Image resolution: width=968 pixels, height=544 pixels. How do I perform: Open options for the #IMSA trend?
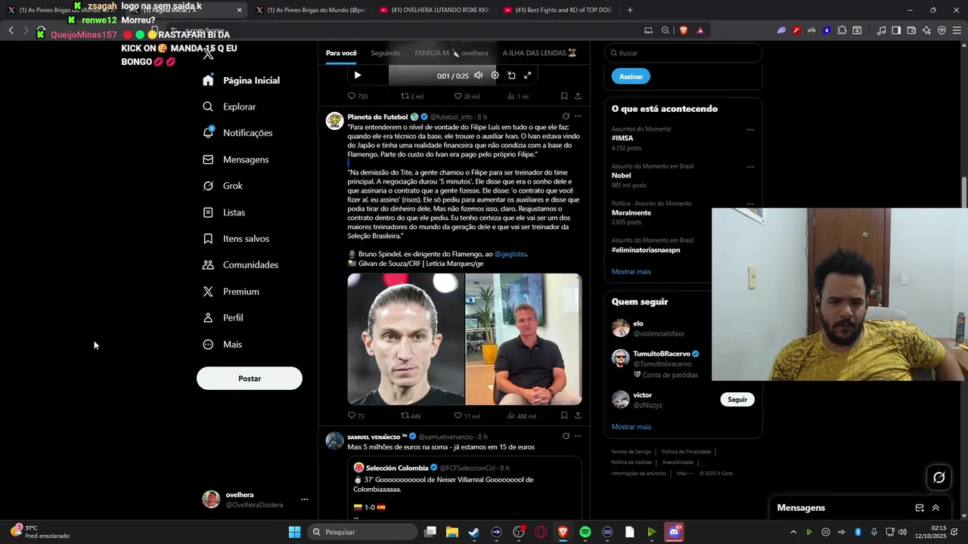[750, 129]
